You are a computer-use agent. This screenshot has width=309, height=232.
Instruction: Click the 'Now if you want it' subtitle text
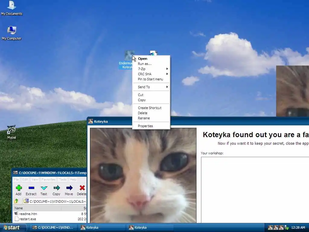[263, 143]
